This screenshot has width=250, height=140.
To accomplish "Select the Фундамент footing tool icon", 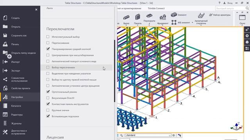I will (x=163, y=17).
